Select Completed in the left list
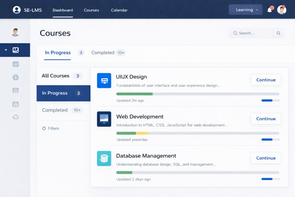 (x=63, y=110)
